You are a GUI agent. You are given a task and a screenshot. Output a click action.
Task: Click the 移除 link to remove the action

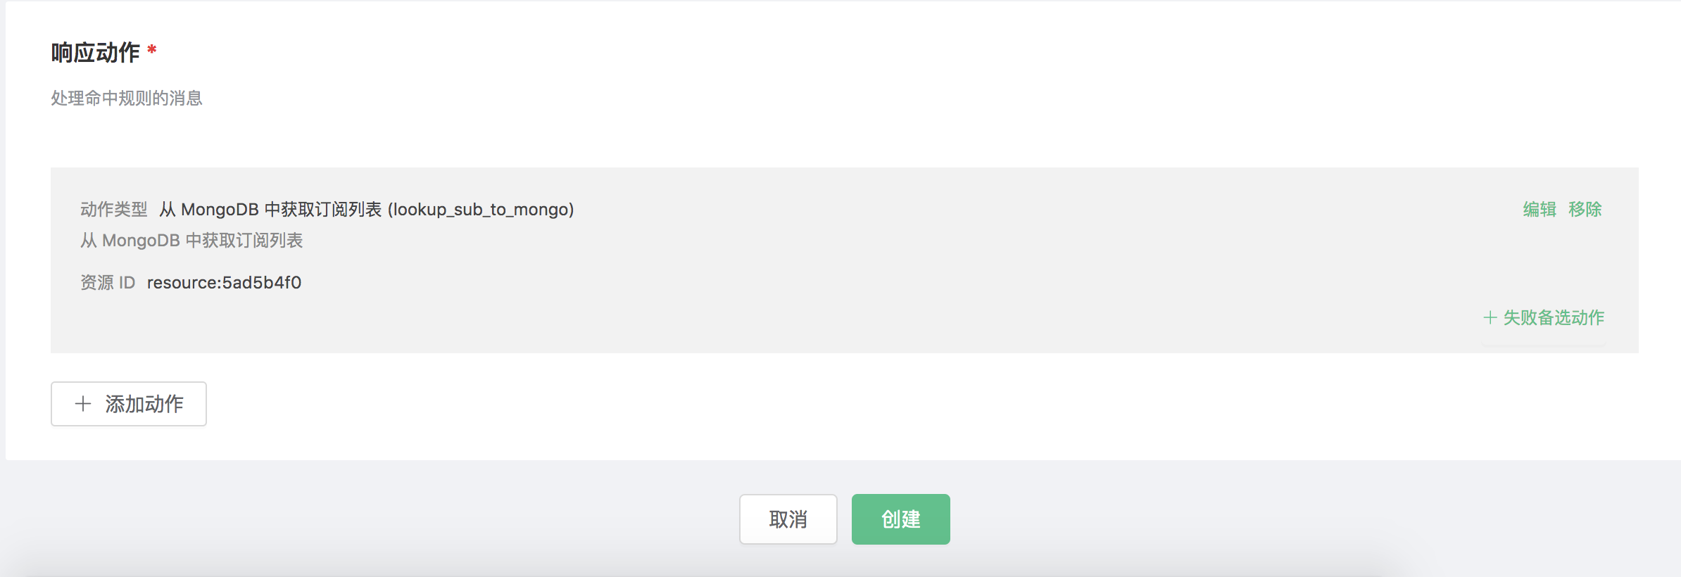coord(1585,209)
